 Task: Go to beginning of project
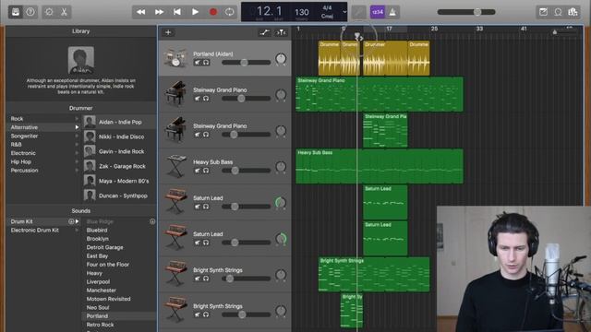(177, 12)
